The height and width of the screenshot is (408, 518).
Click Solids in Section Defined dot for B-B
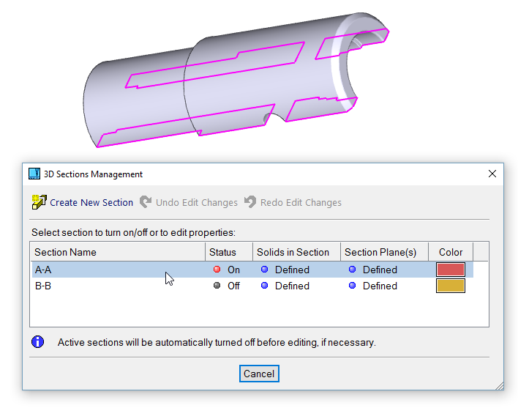[x=264, y=286]
